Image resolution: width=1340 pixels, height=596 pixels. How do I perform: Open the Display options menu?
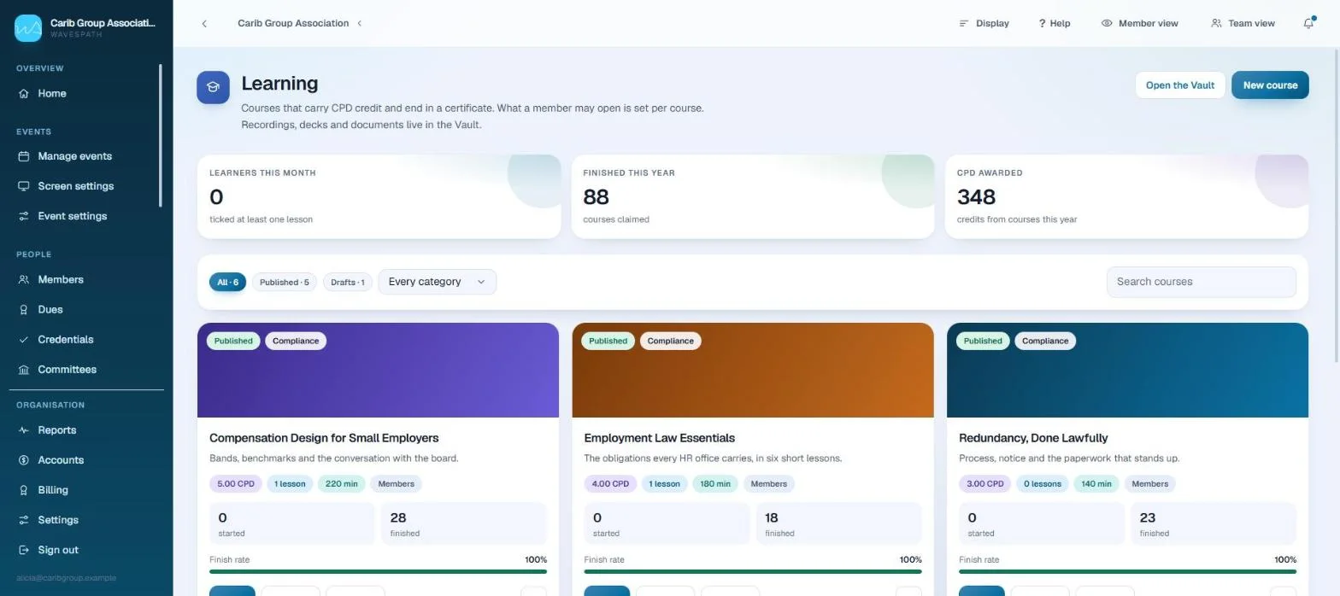click(984, 23)
